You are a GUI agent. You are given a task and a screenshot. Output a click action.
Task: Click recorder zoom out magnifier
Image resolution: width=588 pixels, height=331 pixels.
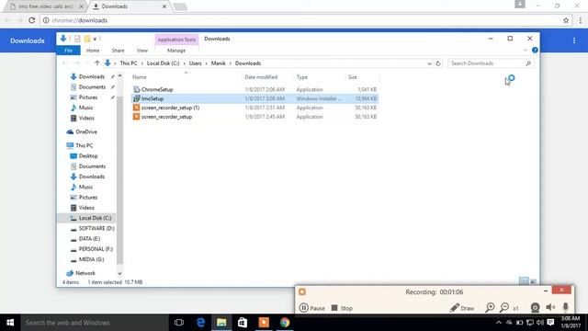pyautogui.click(x=504, y=308)
